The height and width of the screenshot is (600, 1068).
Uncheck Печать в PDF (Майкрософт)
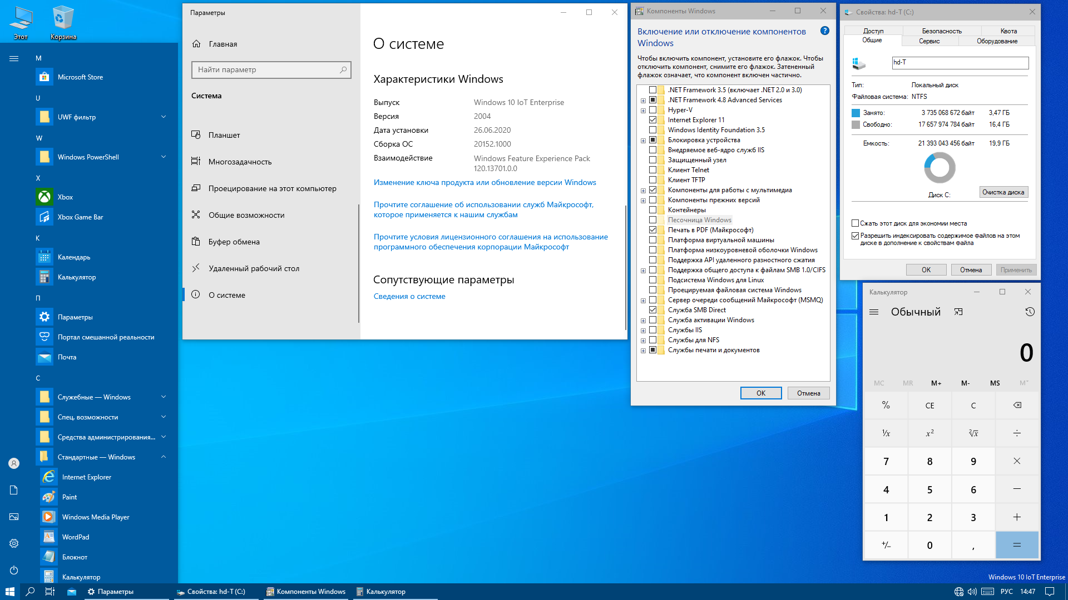pyautogui.click(x=653, y=230)
